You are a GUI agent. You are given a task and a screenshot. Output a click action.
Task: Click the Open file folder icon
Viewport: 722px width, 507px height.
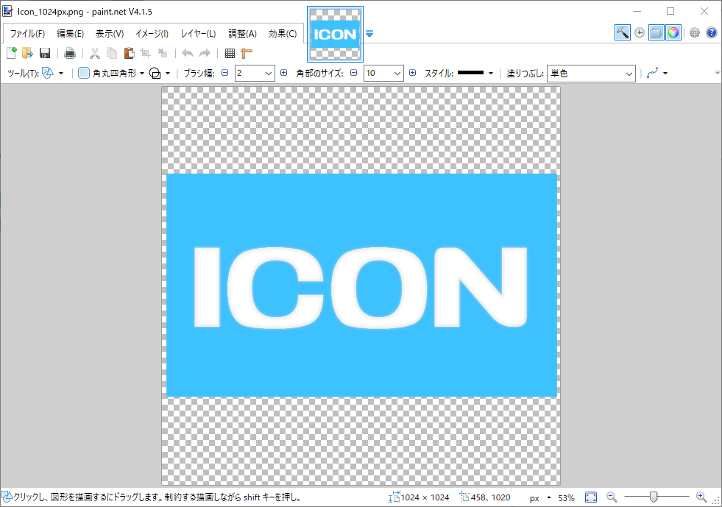28,53
